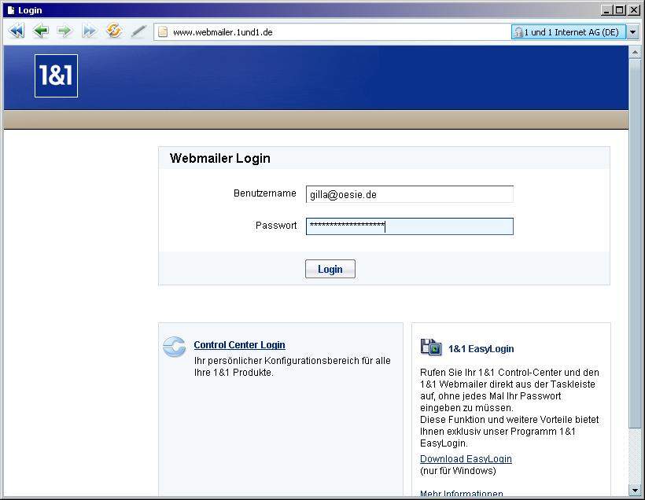The image size is (645, 500).
Task: Click the URL text www.webmailer.1und1.de
Action: pos(223,32)
